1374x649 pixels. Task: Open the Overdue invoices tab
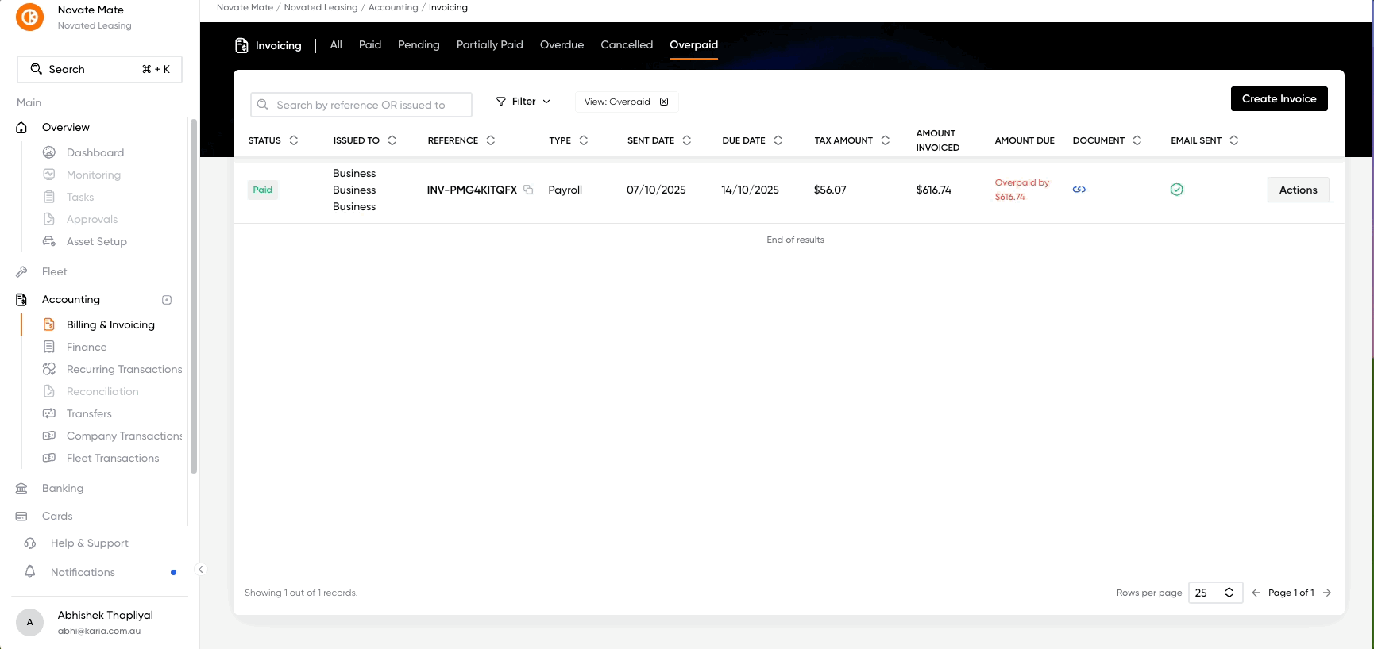point(562,45)
